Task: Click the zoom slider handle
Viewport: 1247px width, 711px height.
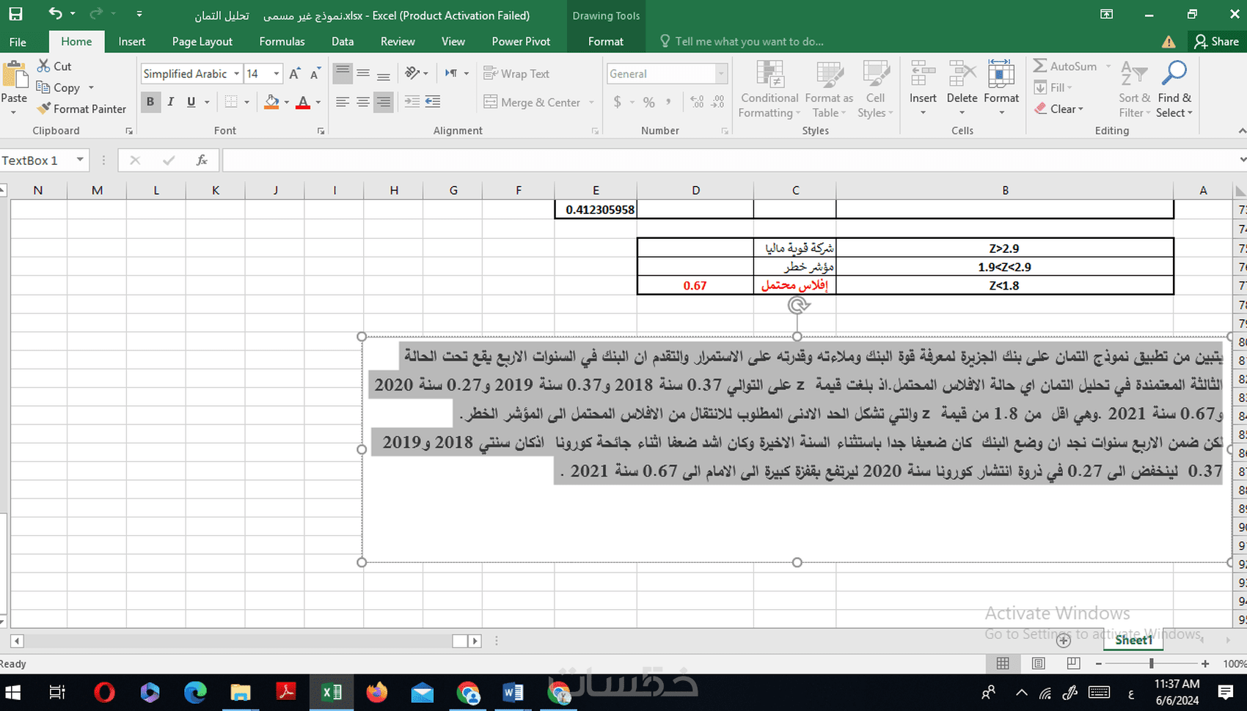Action: [x=1152, y=663]
